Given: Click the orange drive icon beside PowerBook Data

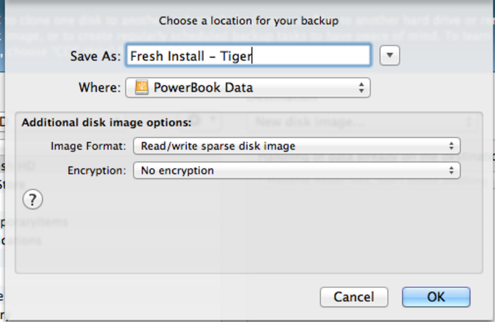Looking at the screenshot, I should click(142, 88).
